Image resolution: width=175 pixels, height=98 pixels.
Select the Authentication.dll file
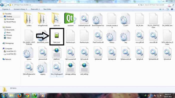tap(84, 21)
